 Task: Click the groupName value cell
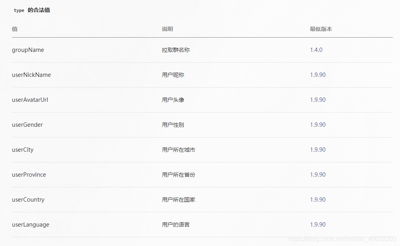(28, 50)
